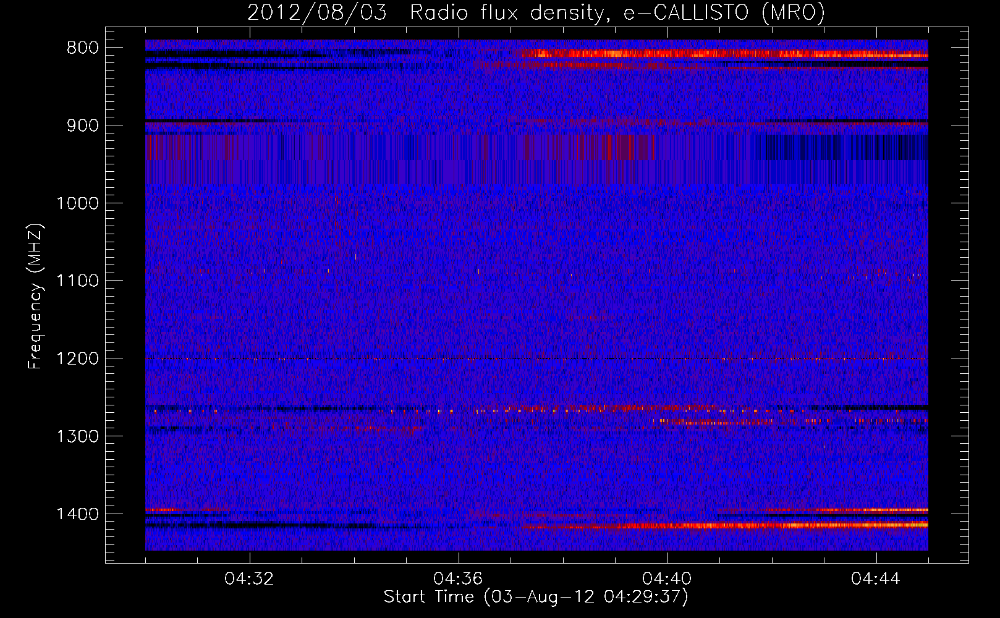The image size is (1000, 618).
Task: Click the 1100 frequency tick label
Action: 77,281
